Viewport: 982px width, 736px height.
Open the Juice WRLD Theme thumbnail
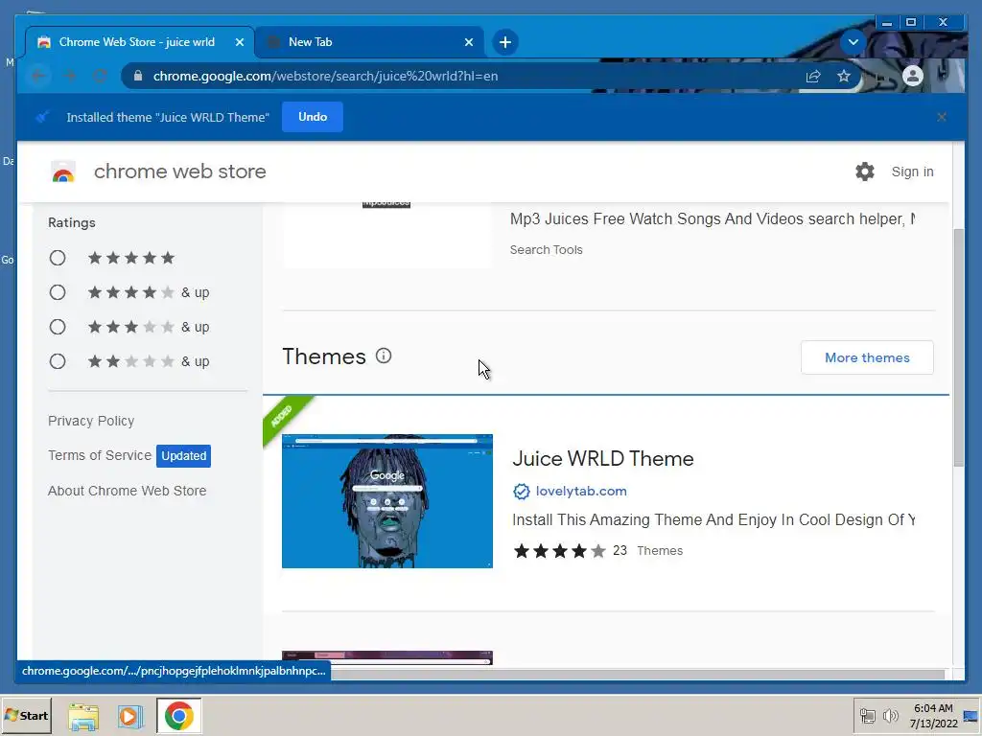click(x=387, y=501)
